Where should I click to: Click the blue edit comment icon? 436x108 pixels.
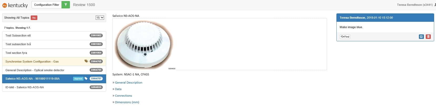[421, 37]
